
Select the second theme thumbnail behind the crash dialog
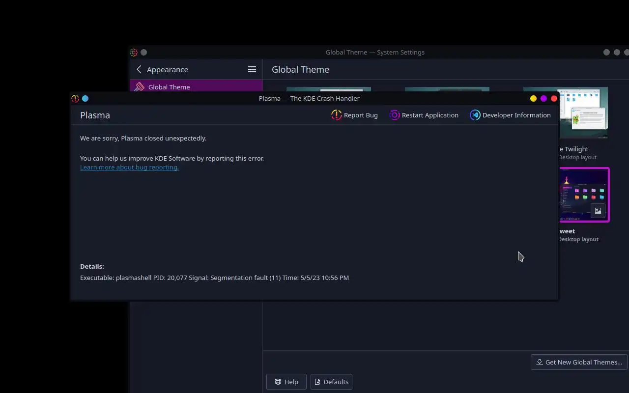447,89
